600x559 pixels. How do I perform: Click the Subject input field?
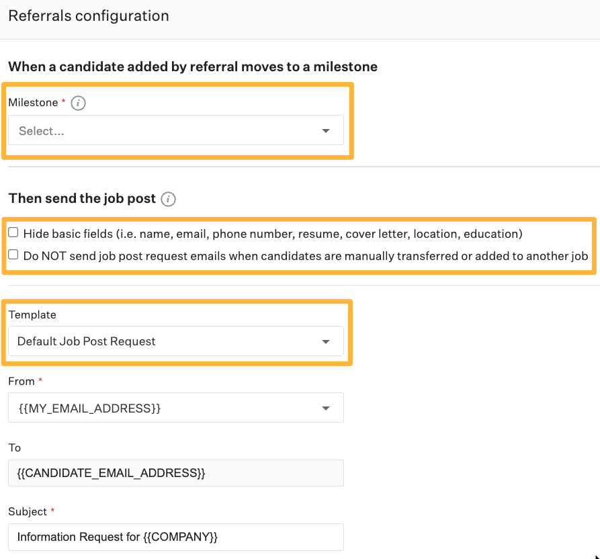click(175, 537)
